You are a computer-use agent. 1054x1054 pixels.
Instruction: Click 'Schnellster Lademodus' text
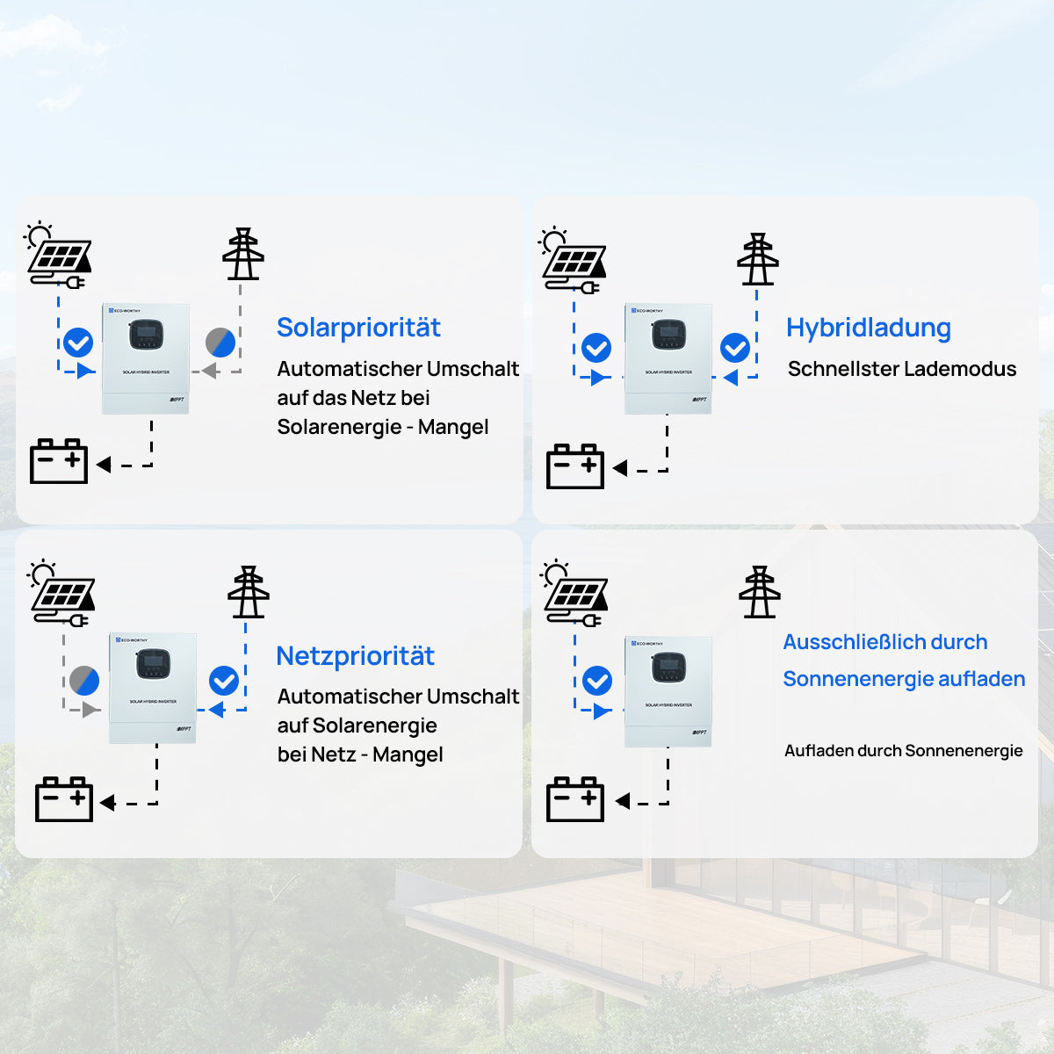click(901, 369)
